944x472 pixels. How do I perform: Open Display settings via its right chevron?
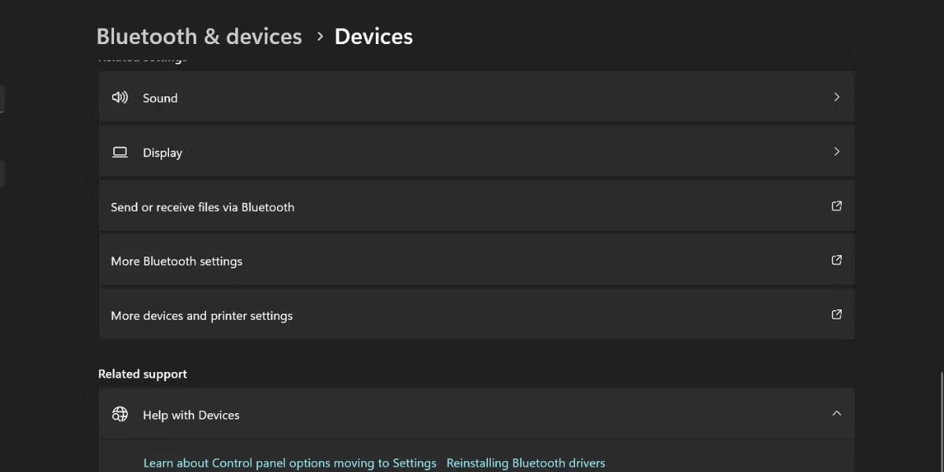coord(836,152)
